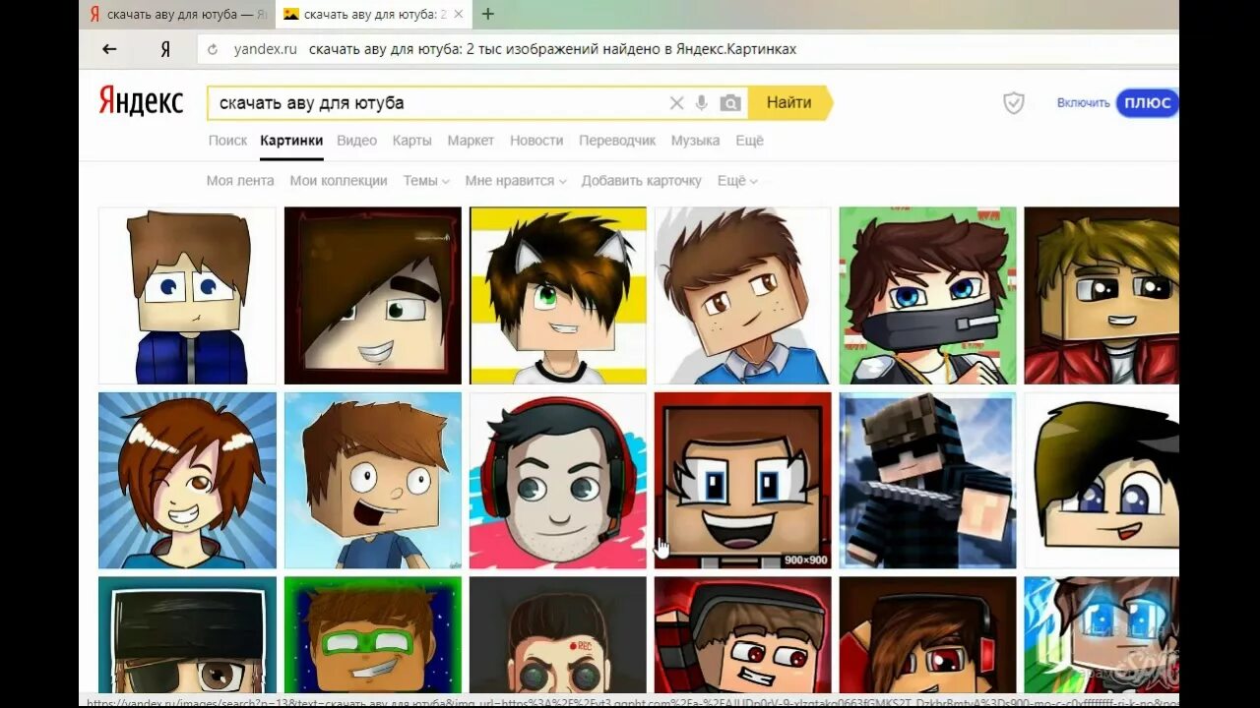Search by image with camera icon
The image size is (1260, 708).
coord(729,103)
